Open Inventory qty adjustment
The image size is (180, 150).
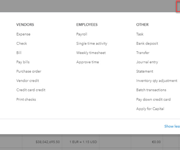point(157,81)
